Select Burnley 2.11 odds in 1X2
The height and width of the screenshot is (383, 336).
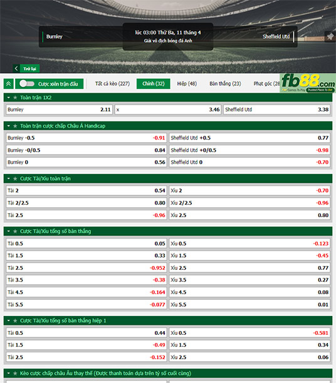(x=59, y=110)
